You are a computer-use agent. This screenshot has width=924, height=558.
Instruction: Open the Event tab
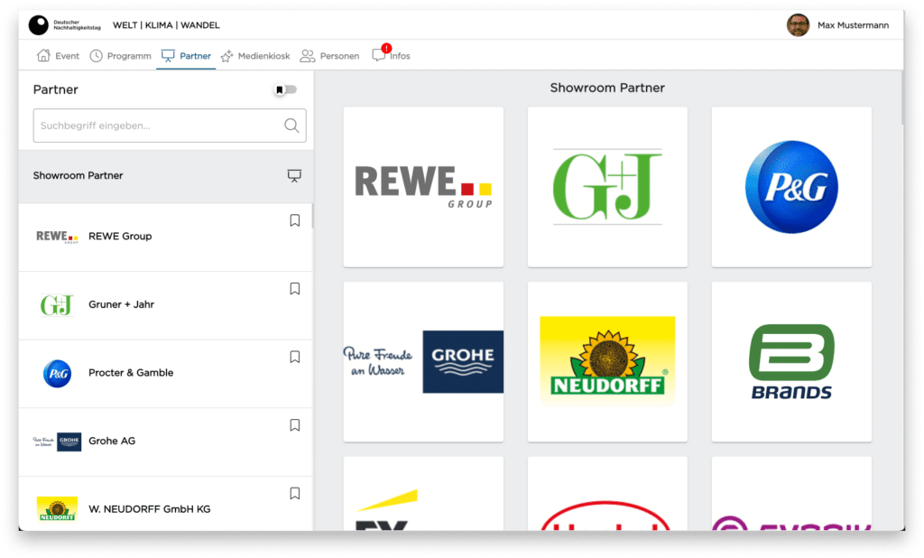tap(57, 55)
